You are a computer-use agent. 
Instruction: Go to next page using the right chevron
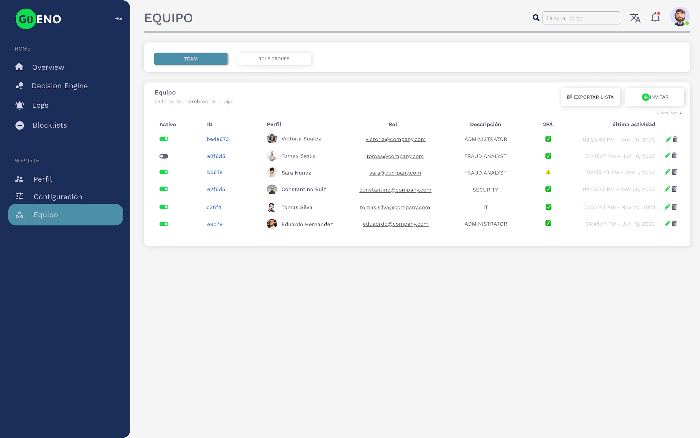pos(681,113)
